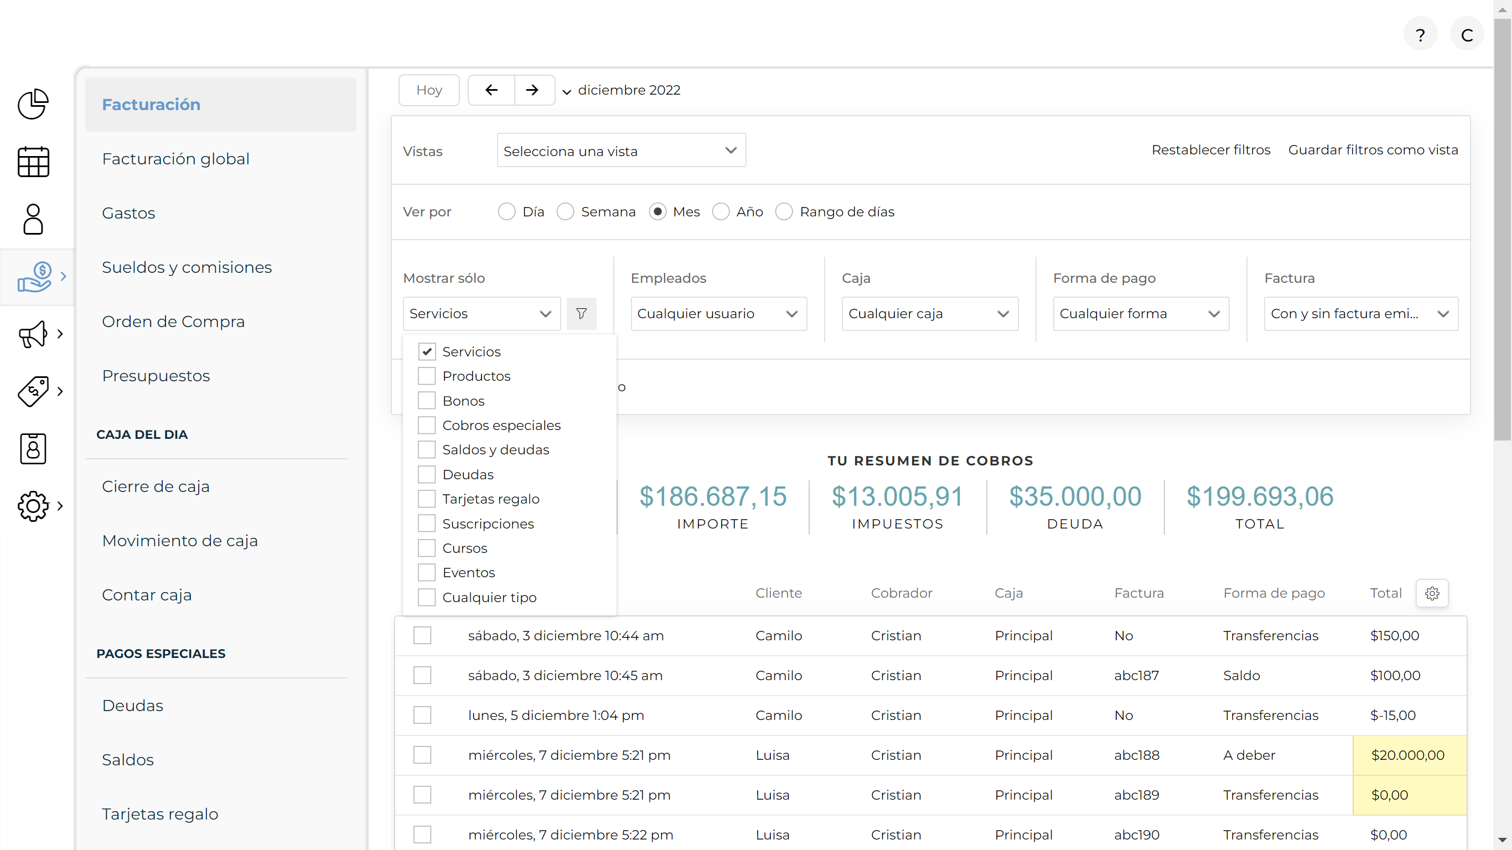Open Orden de Compra menu item

173,322
